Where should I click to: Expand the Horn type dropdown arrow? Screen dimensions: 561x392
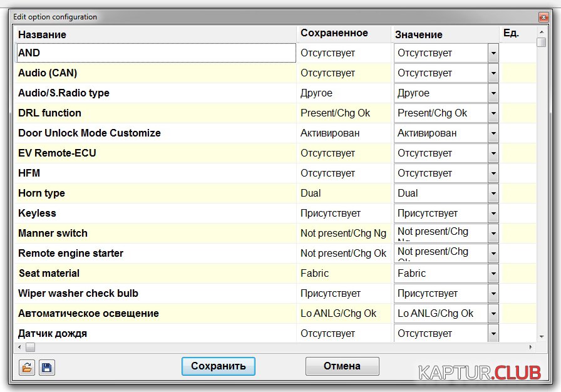click(x=493, y=193)
